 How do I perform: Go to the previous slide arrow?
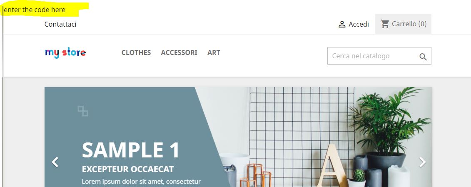pyautogui.click(x=55, y=162)
